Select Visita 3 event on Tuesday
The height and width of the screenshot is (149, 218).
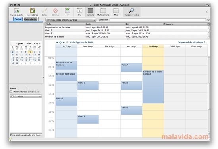point(88,119)
